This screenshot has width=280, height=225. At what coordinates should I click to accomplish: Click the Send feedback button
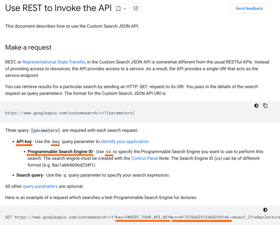(x=249, y=8)
